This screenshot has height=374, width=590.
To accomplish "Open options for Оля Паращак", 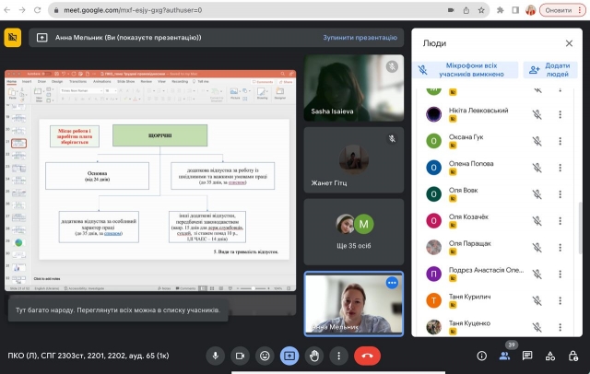I will (x=560, y=247).
